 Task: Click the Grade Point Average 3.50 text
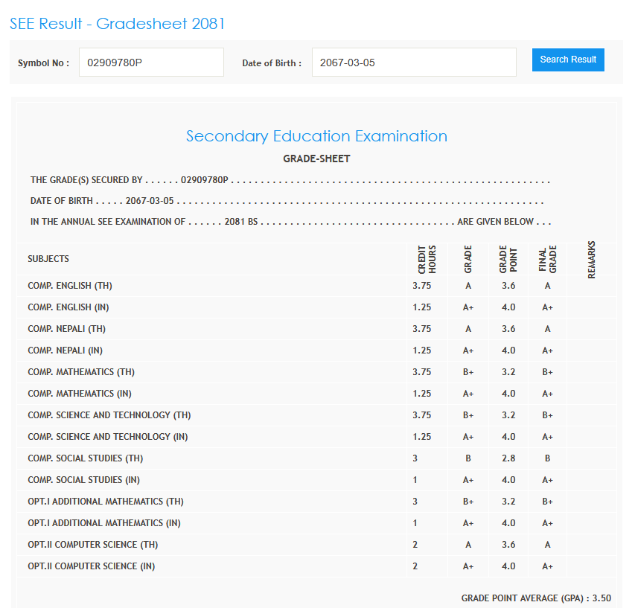[536, 598]
